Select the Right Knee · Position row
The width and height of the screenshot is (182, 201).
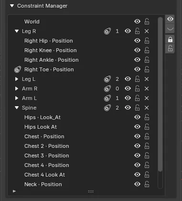click(83, 50)
